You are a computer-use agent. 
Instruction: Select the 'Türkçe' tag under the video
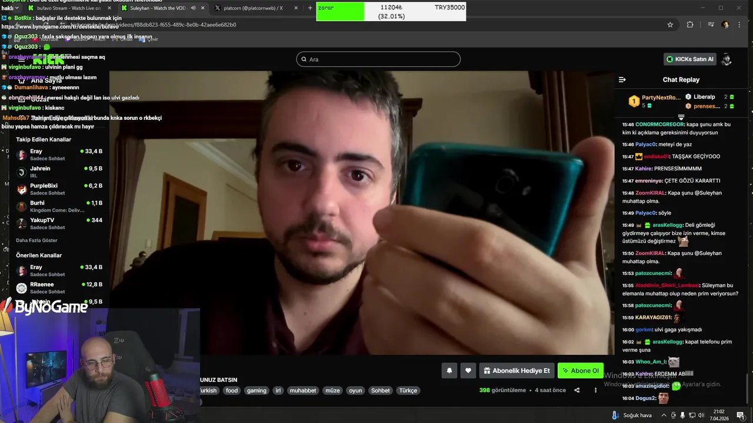tap(408, 390)
